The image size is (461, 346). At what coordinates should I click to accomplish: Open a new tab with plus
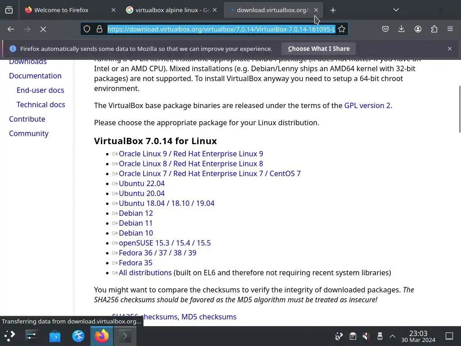(x=333, y=10)
